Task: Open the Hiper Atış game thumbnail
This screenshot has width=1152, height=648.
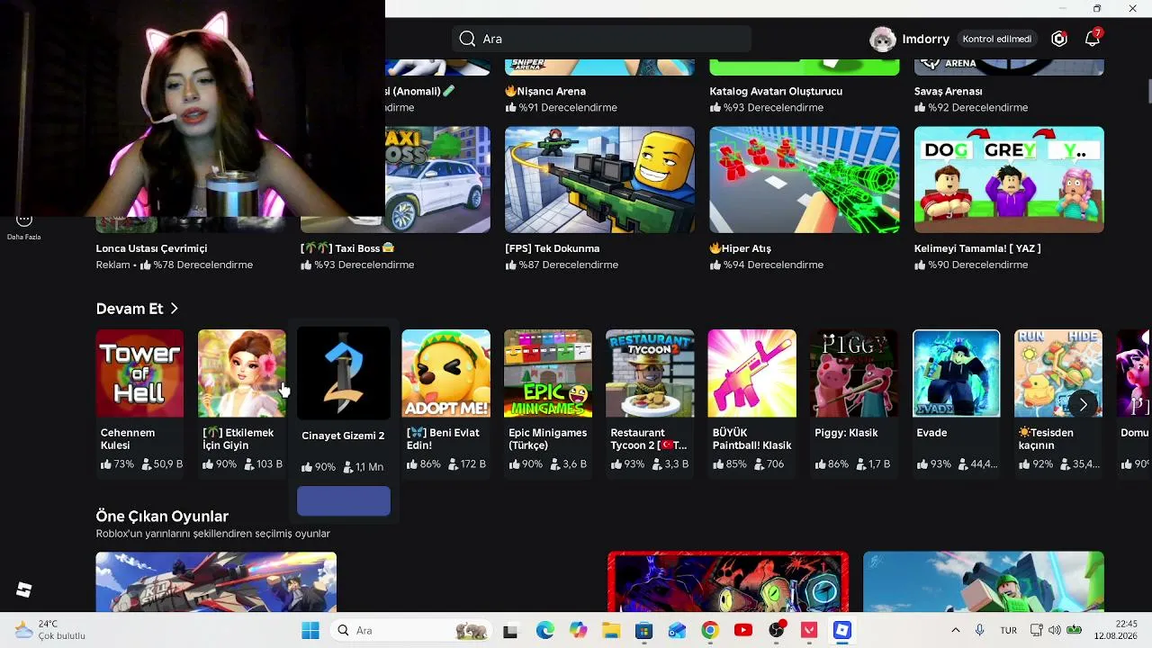Action: 805,180
